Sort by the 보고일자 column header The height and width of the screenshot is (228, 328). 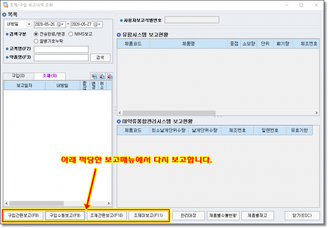click(24, 85)
